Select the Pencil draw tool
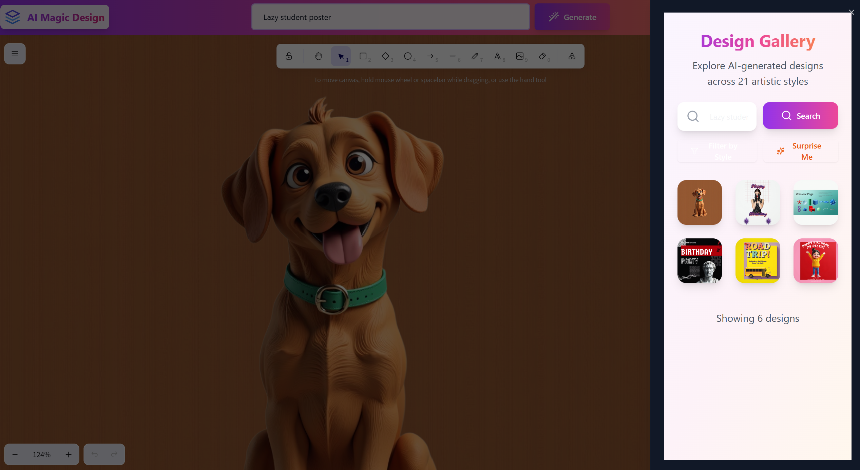Screen dimensions: 860x470 475,56
